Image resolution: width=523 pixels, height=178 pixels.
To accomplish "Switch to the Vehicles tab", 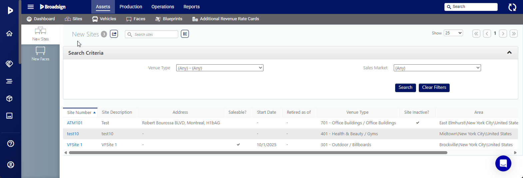I will 104,19.
